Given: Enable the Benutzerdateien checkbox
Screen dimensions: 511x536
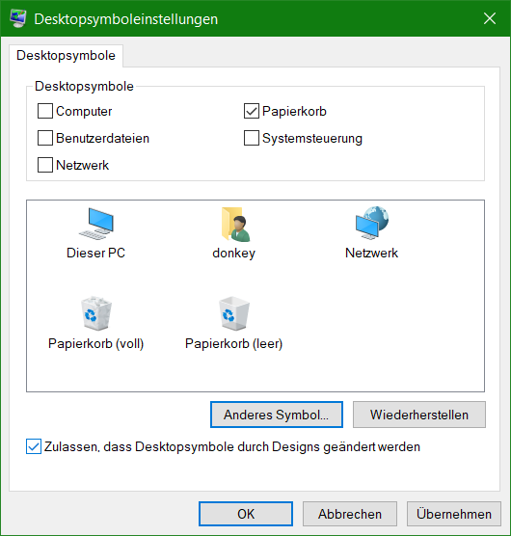Looking at the screenshot, I should [45, 138].
